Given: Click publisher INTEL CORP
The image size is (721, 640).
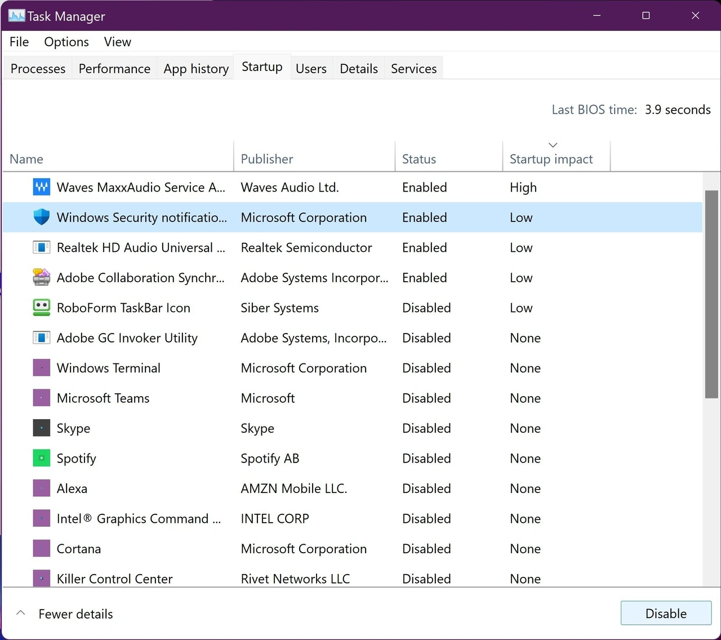Looking at the screenshot, I should click(275, 519).
